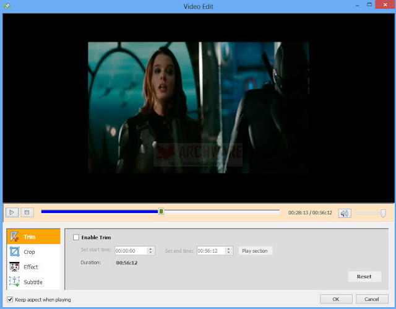This screenshot has height=309, width=396.
Task: Click the Set end time field
Action: [211, 251]
